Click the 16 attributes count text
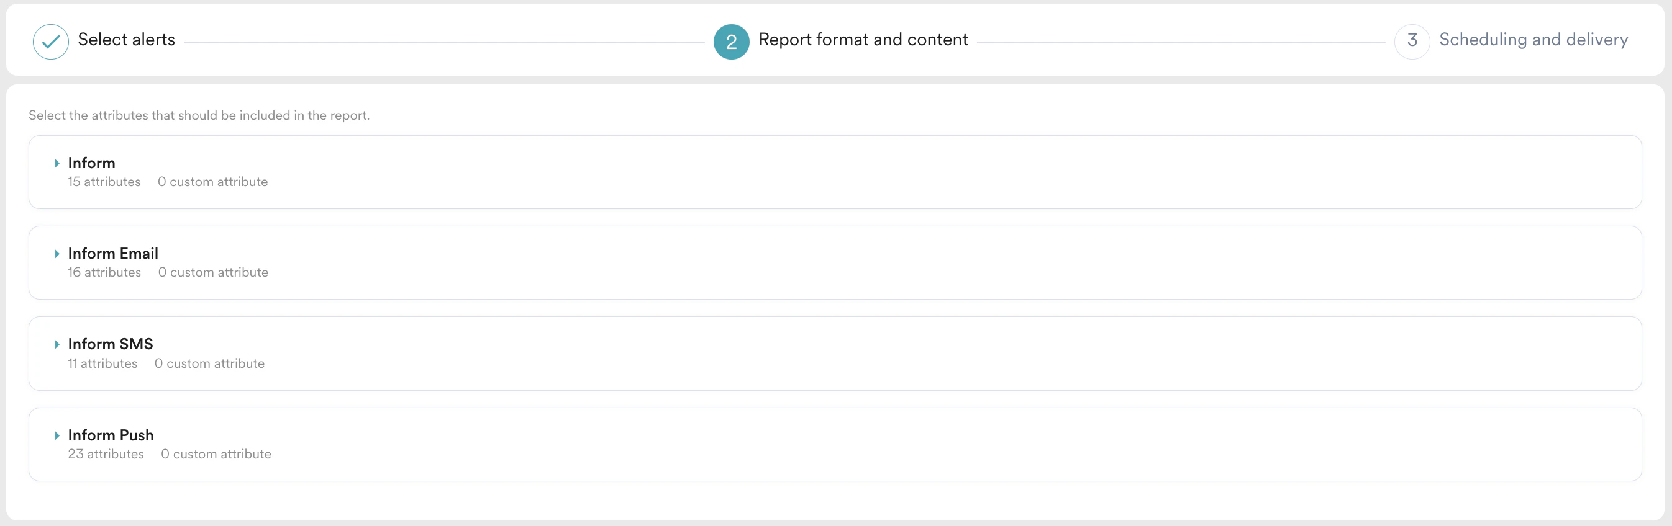This screenshot has width=1672, height=526. [x=104, y=272]
